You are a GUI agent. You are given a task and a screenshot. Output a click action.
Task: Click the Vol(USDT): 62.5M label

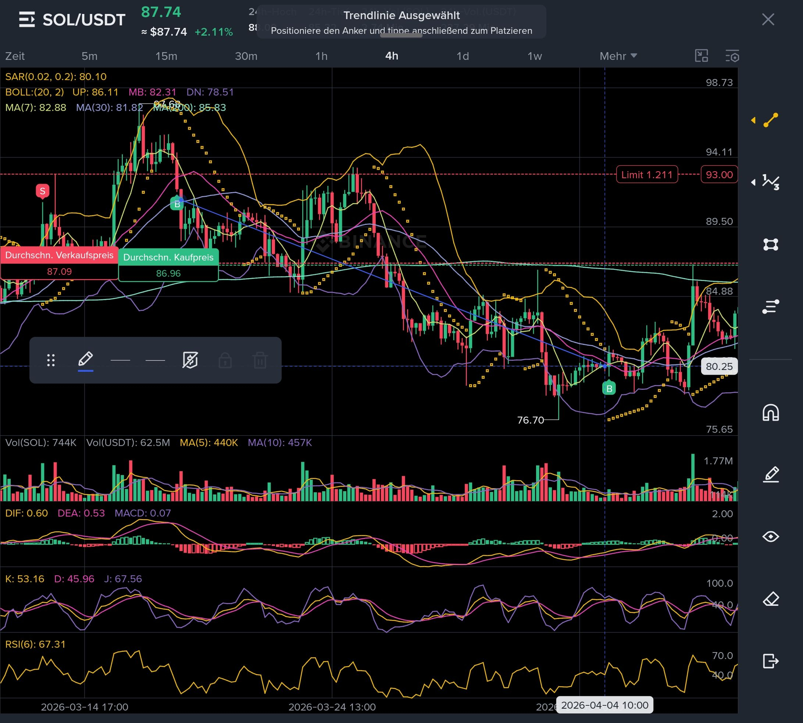(128, 443)
